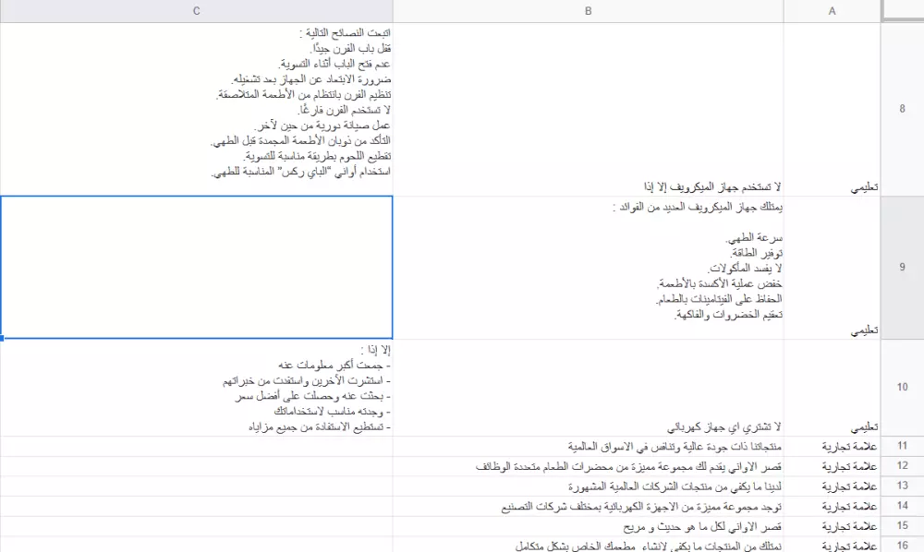Select row 9 by its row number
Image resolution: width=924 pixels, height=552 pixels.
(x=901, y=267)
